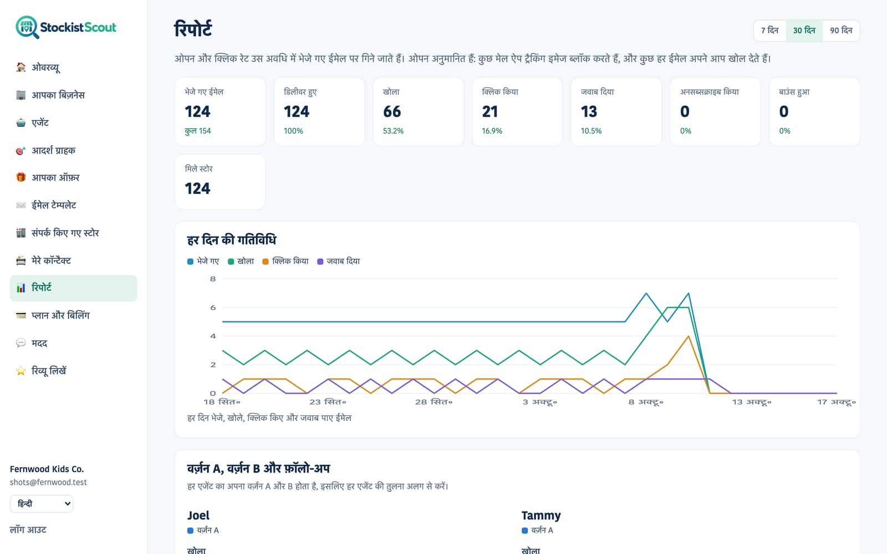Click the प्लान और बिलिंग card icon

[21, 315]
